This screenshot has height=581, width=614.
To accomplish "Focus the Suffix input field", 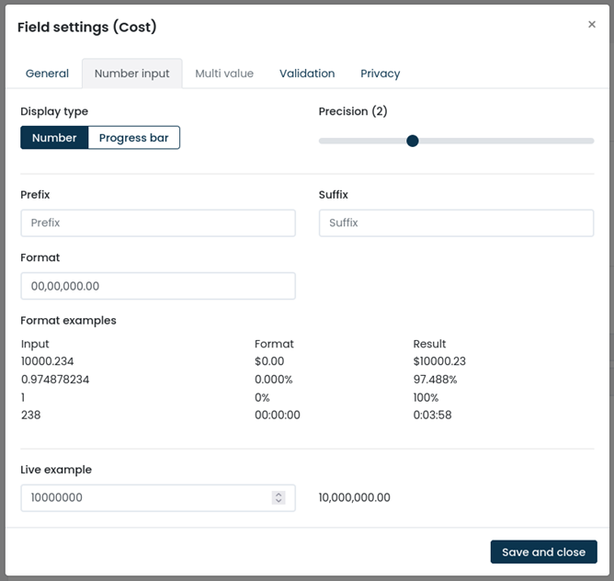I will click(x=456, y=222).
